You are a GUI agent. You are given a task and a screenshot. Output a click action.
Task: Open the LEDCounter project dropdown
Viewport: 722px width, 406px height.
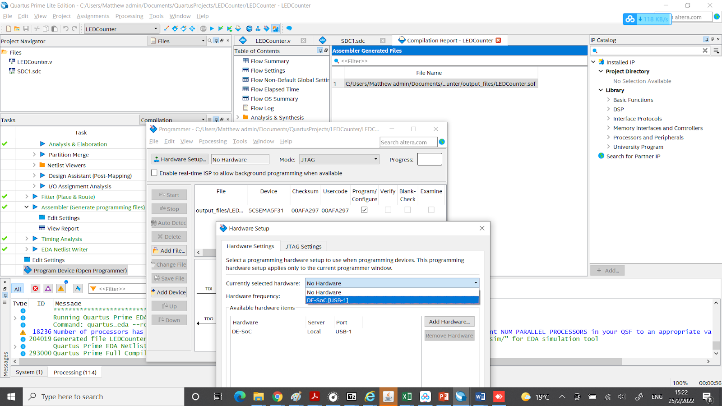[x=121, y=29]
